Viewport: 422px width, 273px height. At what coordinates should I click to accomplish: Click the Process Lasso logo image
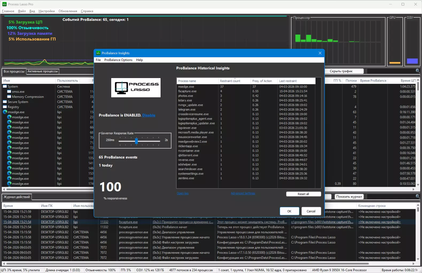click(x=136, y=88)
